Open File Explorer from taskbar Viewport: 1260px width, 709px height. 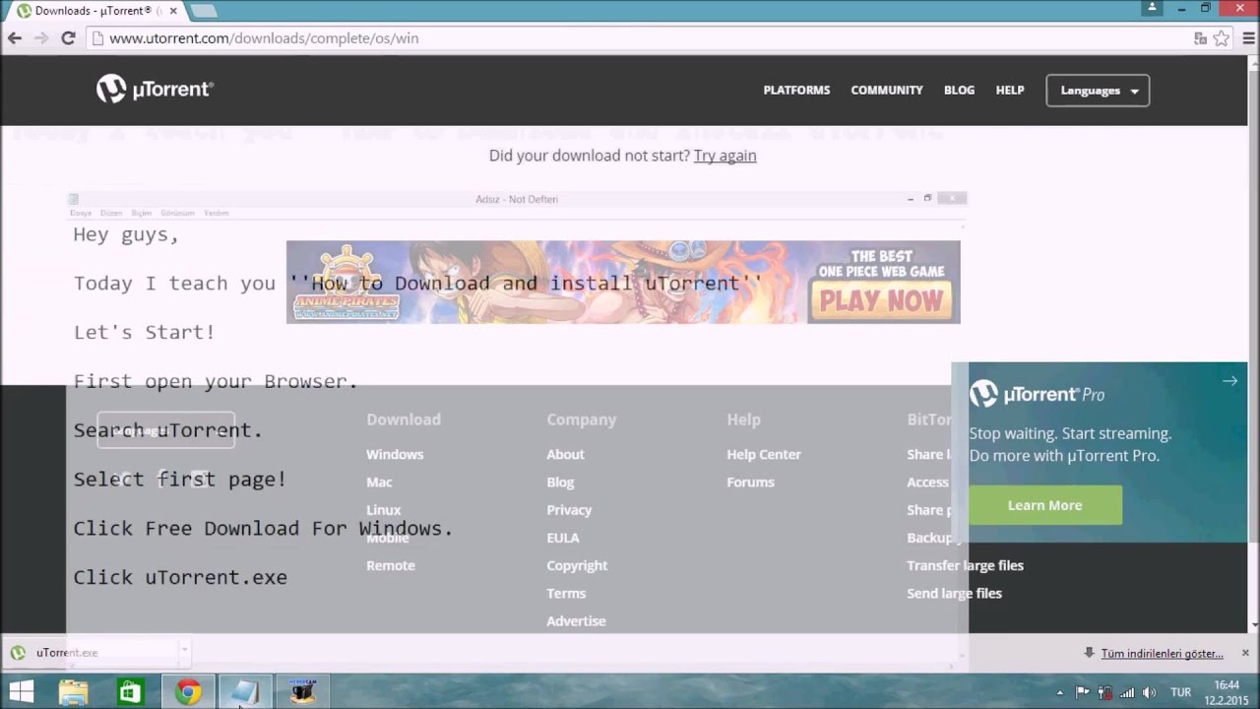coord(74,692)
